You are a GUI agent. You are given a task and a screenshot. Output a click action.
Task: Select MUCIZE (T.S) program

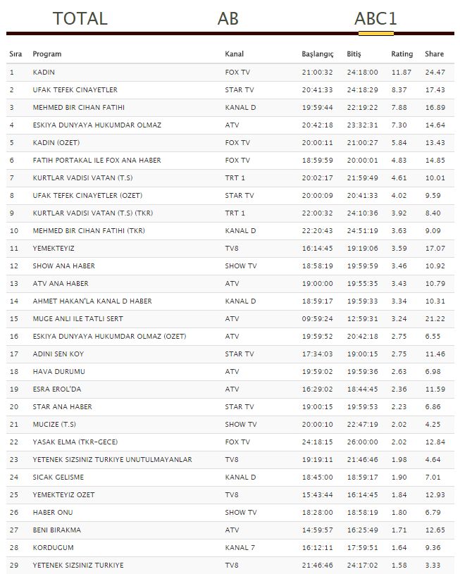coord(54,424)
